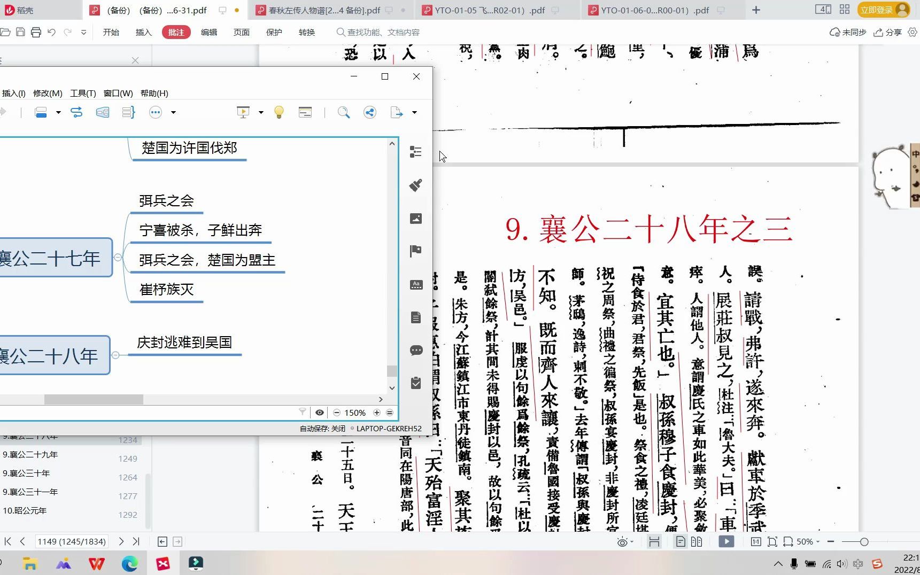
Task: Click the magnifier search icon in mind map toolbar
Action: click(344, 112)
